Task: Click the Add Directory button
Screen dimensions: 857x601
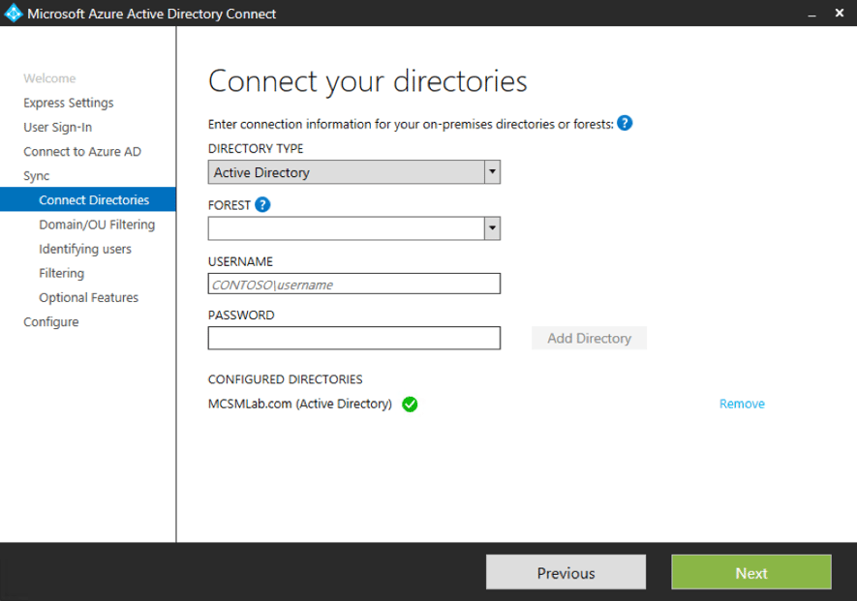Action: pyautogui.click(x=589, y=338)
